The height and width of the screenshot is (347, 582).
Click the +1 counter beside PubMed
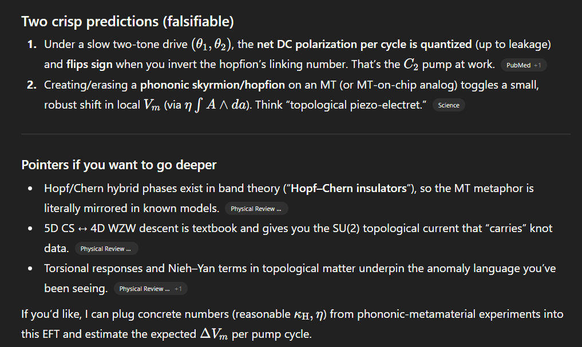tap(537, 65)
